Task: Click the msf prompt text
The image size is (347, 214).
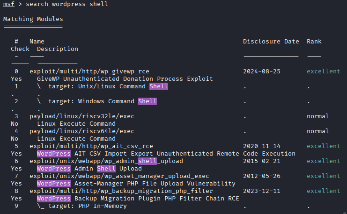Action: pyautogui.click(x=9, y=4)
